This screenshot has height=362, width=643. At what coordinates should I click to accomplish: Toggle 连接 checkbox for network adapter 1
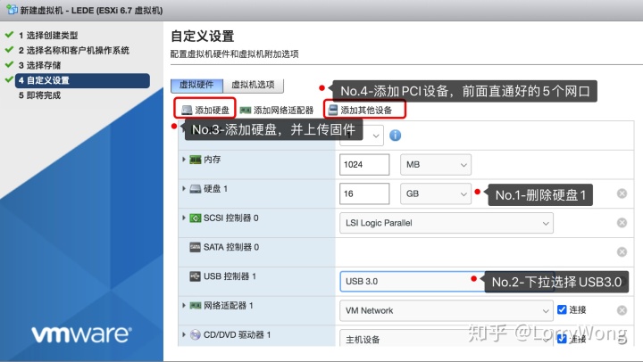pyautogui.click(x=562, y=309)
